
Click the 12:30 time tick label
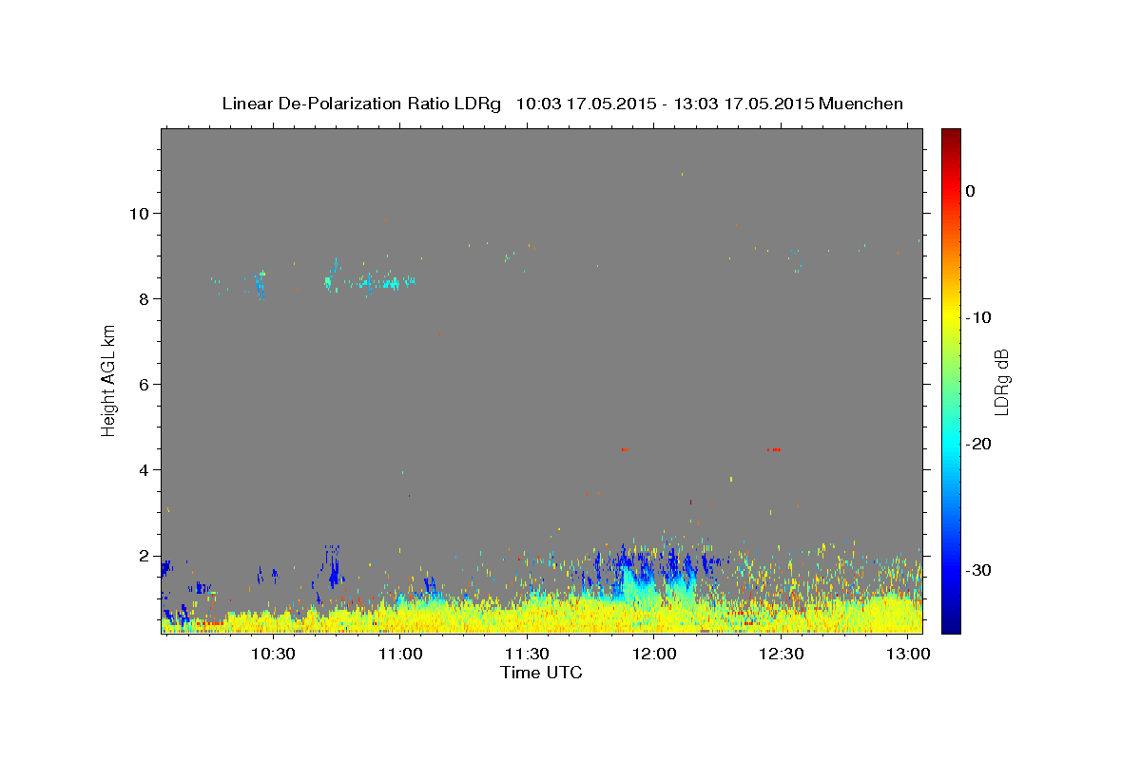tap(782, 655)
